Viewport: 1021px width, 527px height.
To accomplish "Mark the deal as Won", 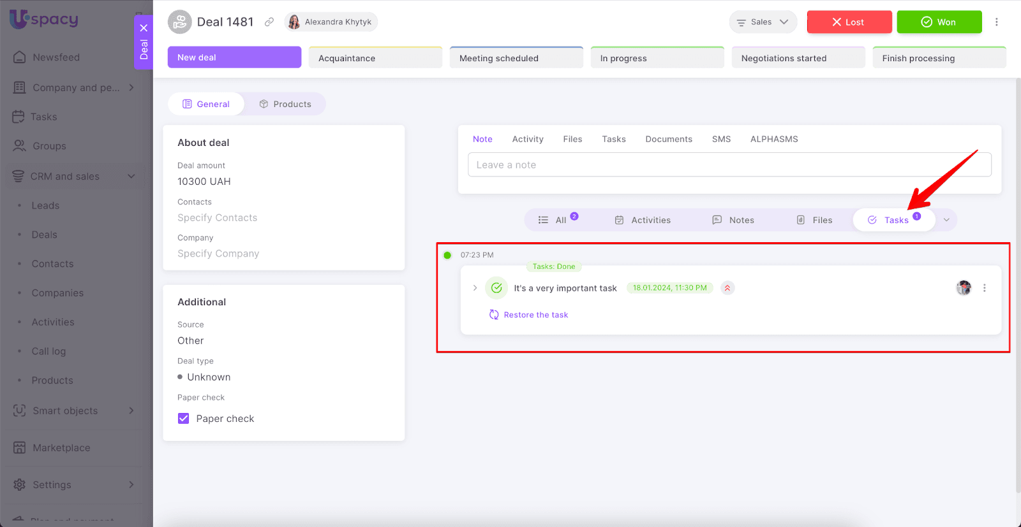I will (x=939, y=22).
